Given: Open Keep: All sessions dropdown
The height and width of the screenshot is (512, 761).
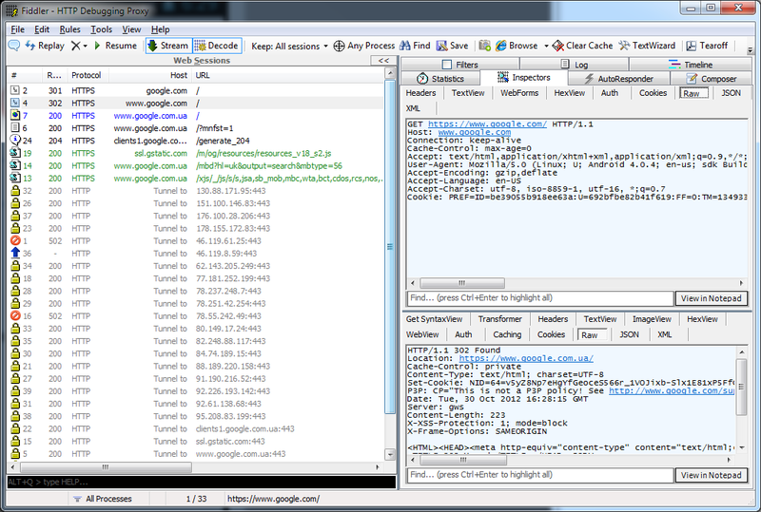Looking at the screenshot, I should click(x=289, y=46).
